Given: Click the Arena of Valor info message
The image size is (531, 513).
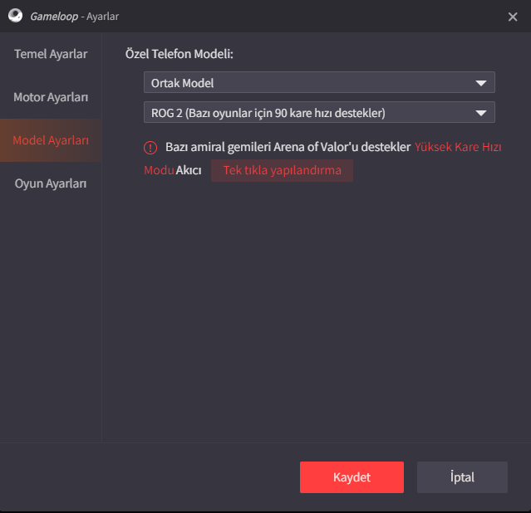Looking at the screenshot, I should tap(288, 147).
